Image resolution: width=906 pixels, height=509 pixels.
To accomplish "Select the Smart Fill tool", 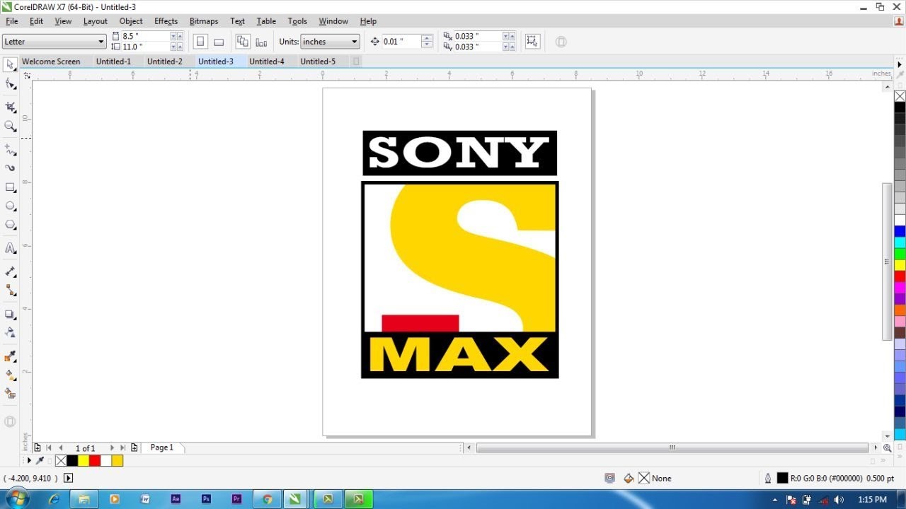I will click(11, 394).
